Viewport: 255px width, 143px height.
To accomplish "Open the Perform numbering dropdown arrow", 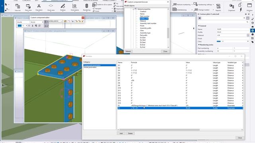I will click(192, 4).
